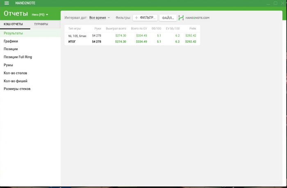
Task: Sort by the бб/100 column header
Action: (x=156, y=29)
